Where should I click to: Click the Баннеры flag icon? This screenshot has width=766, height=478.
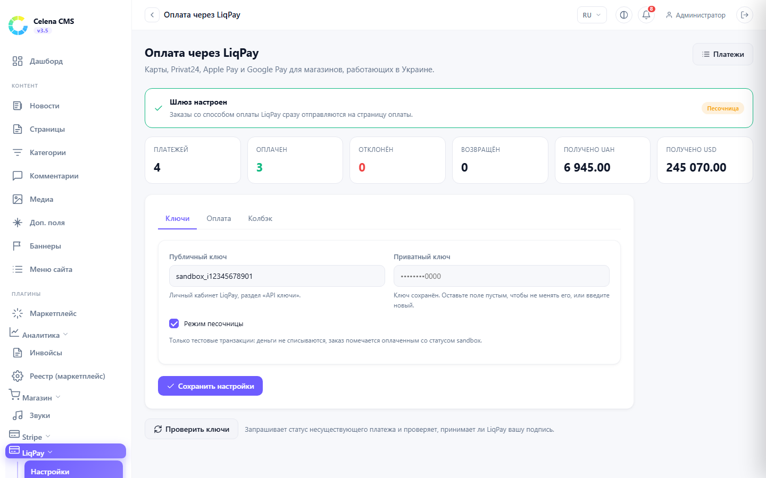tap(18, 246)
